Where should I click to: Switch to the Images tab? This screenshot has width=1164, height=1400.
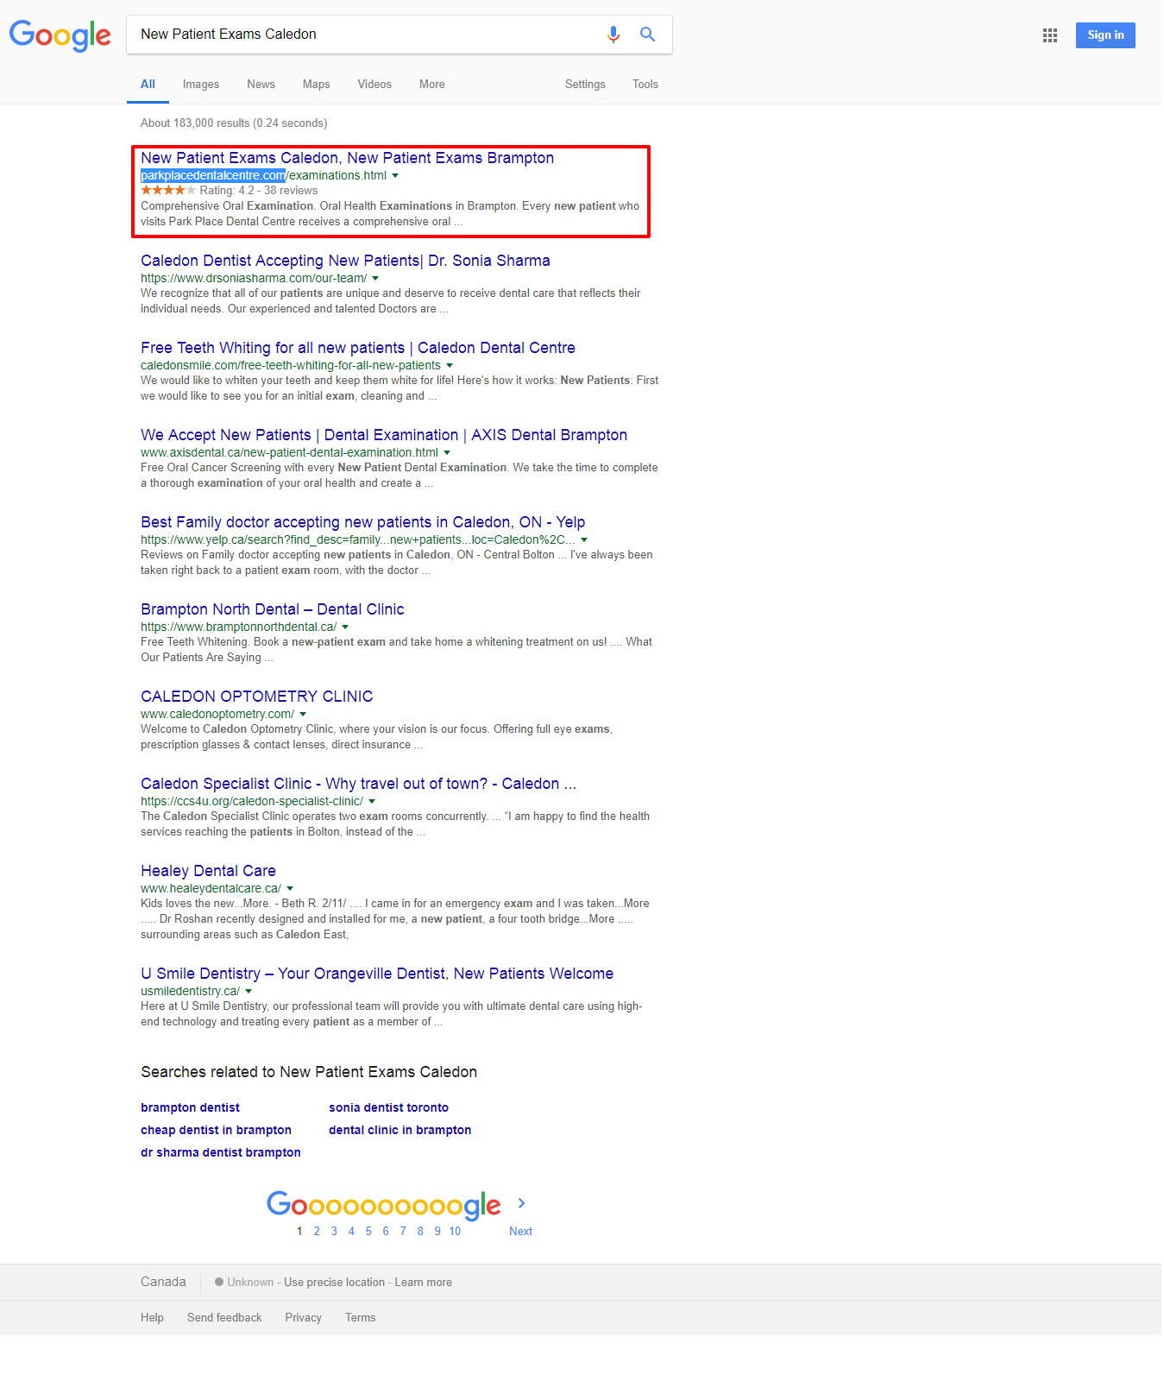[200, 85]
